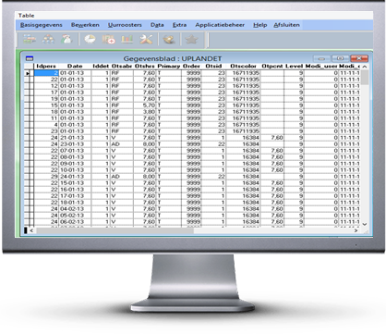The height and width of the screenshot is (334, 386).
Task: Click the horizontal scrollbar right arrow
Action: tap(356, 230)
